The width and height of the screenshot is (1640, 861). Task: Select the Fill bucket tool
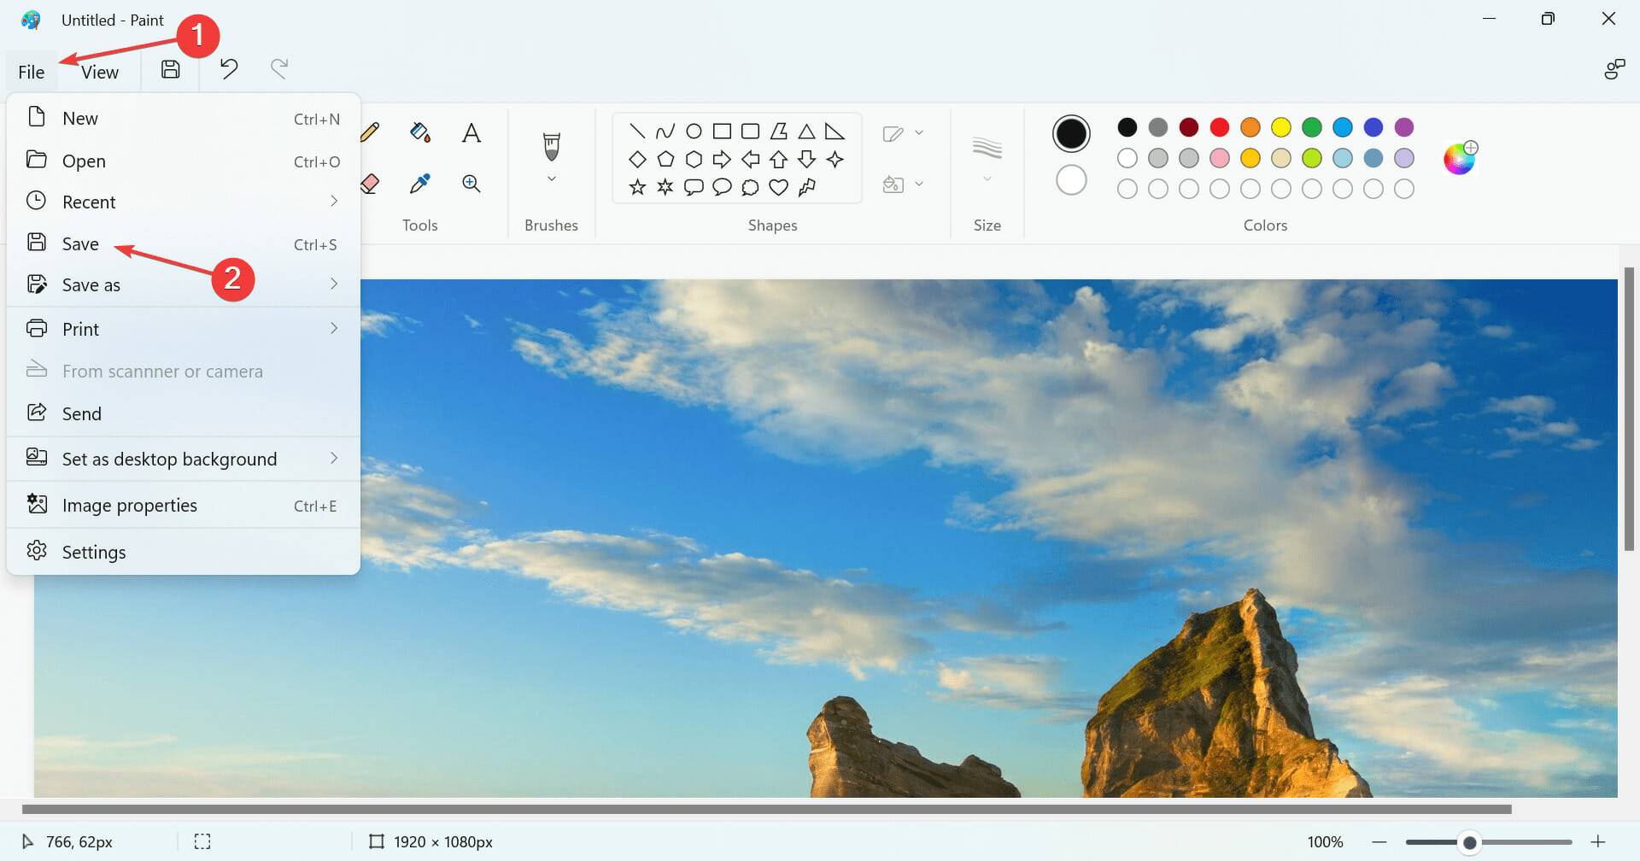pyautogui.click(x=419, y=132)
